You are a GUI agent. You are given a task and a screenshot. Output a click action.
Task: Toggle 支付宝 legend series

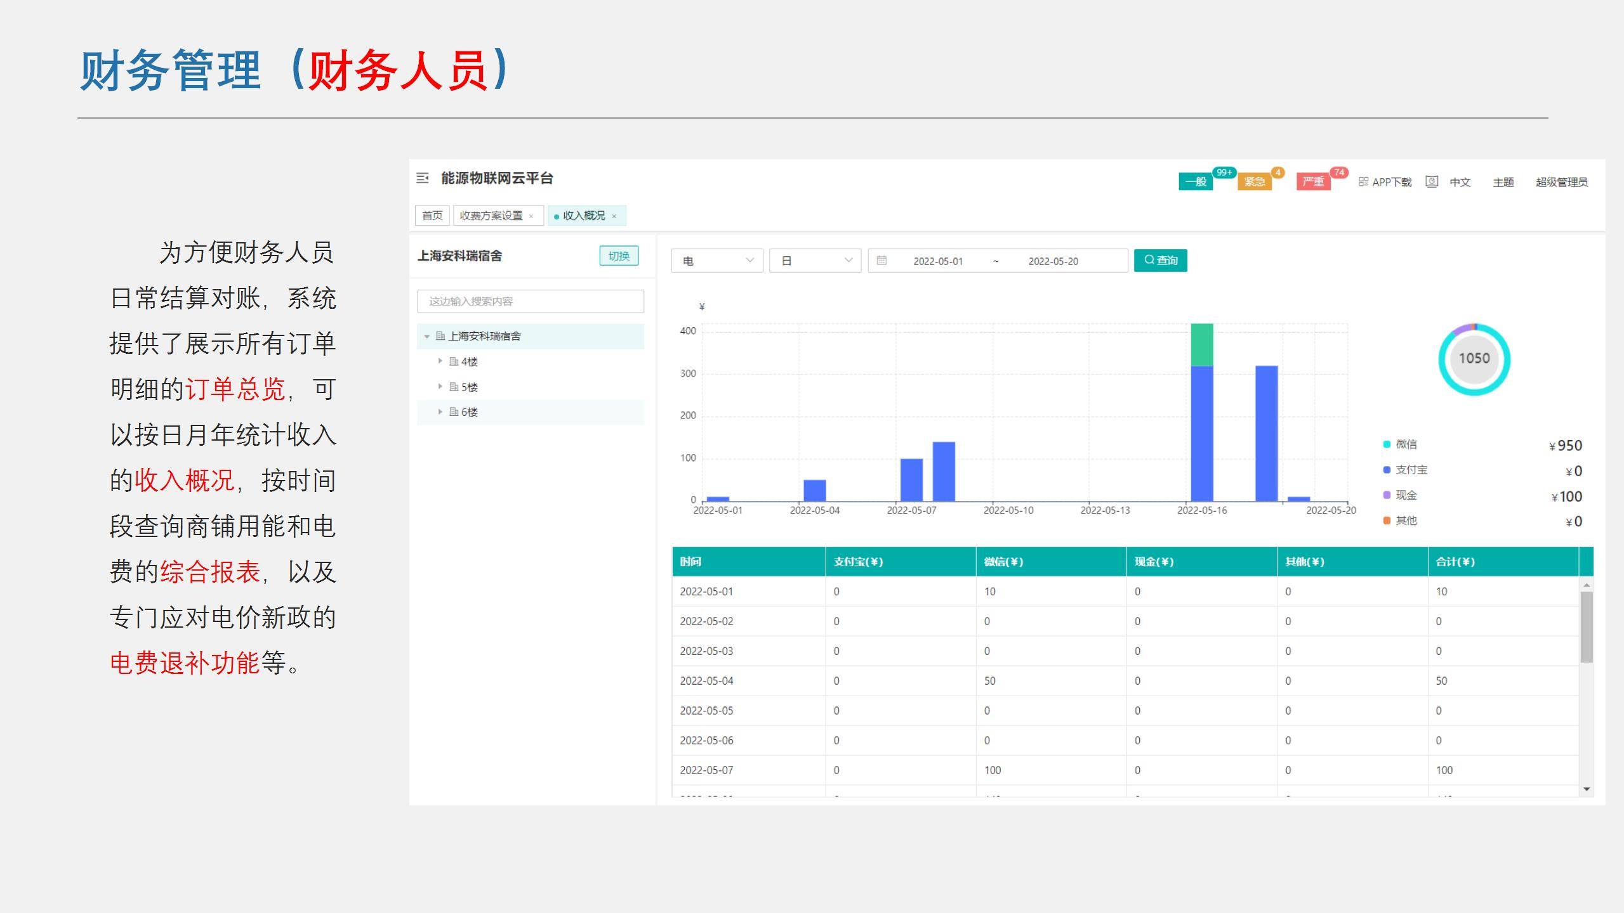click(x=1410, y=470)
